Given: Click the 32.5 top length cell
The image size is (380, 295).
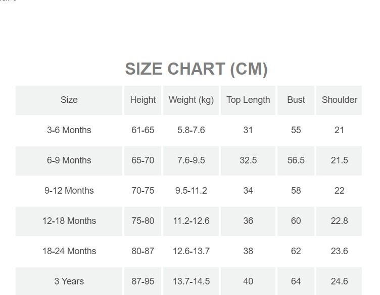Looking at the screenshot, I should point(248,160).
